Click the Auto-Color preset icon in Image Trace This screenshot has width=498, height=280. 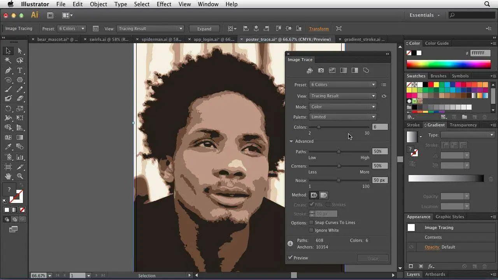click(x=310, y=70)
